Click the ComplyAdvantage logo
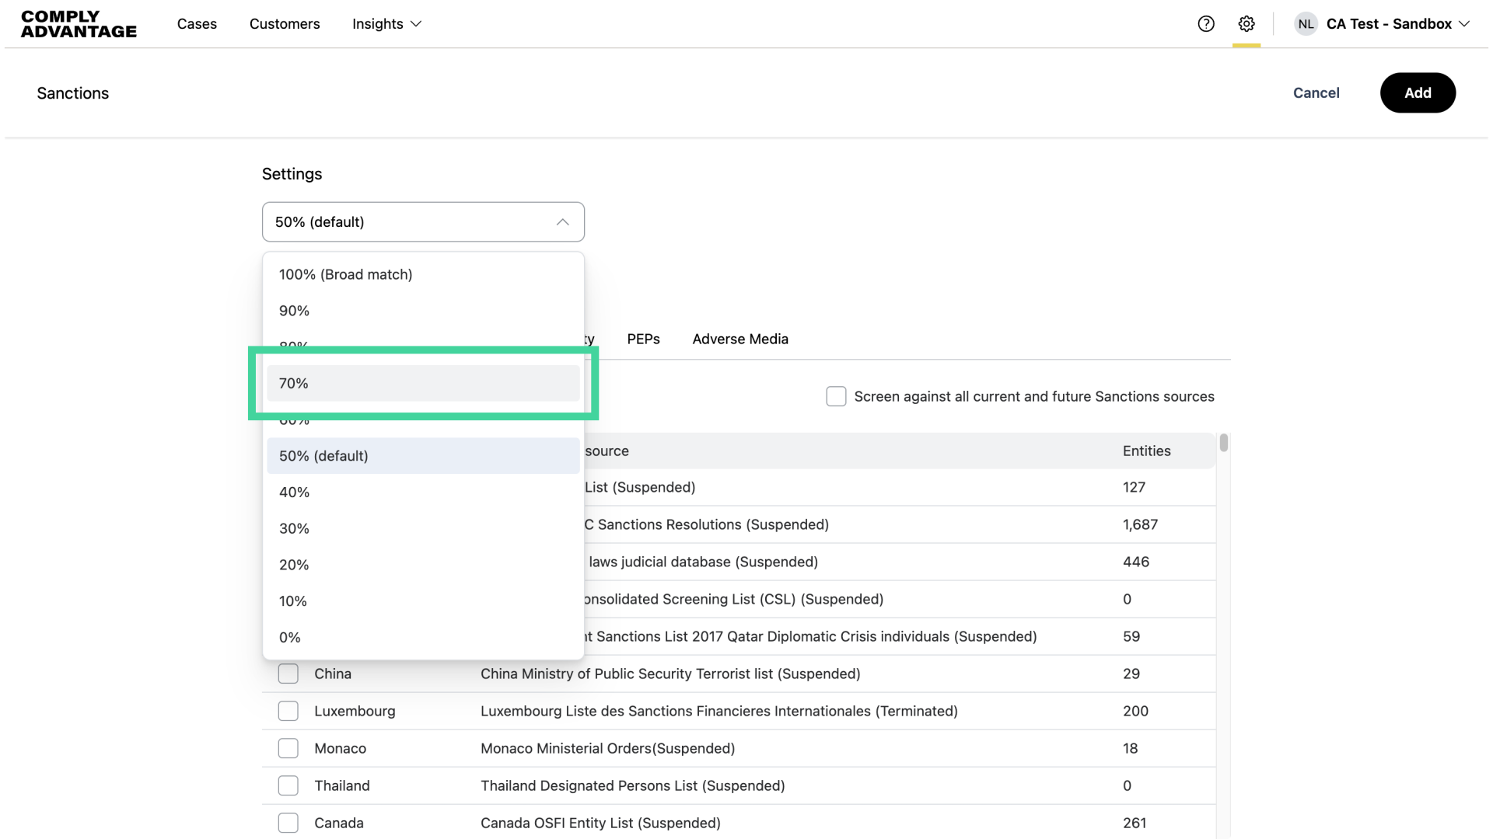Viewport: 1493px width, 839px height. [79, 24]
